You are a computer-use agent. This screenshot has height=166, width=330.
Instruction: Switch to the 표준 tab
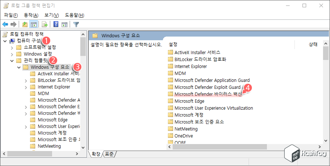[109, 154]
